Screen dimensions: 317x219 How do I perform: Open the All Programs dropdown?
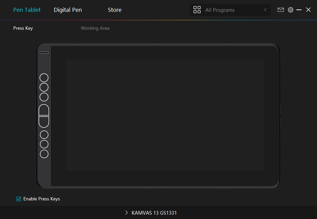tap(230, 10)
